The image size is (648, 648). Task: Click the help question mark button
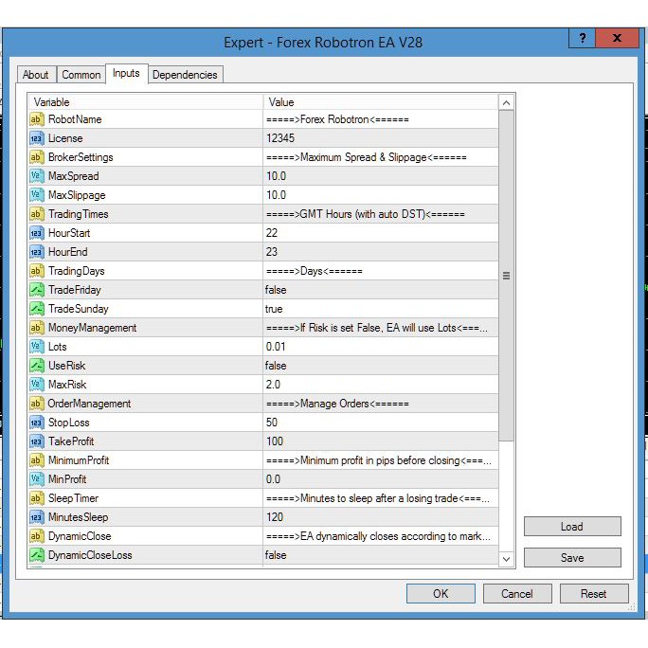[x=582, y=38]
